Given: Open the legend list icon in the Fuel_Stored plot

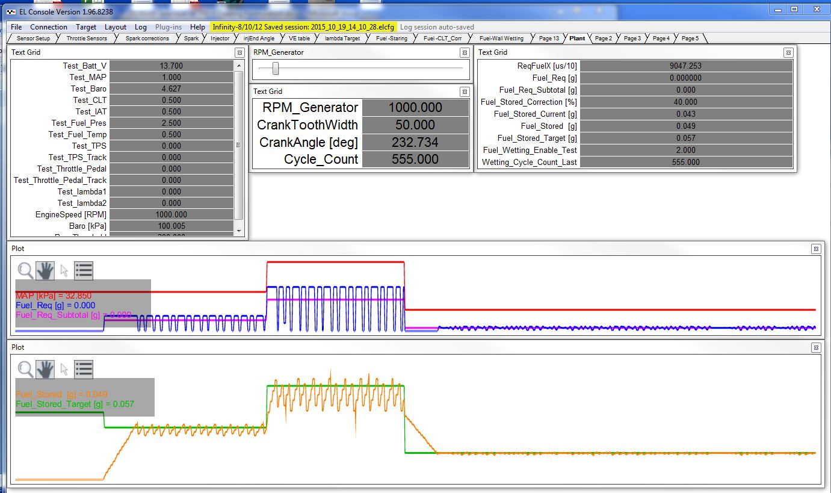Looking at the screenshot, I should click(x=84, y=369).
